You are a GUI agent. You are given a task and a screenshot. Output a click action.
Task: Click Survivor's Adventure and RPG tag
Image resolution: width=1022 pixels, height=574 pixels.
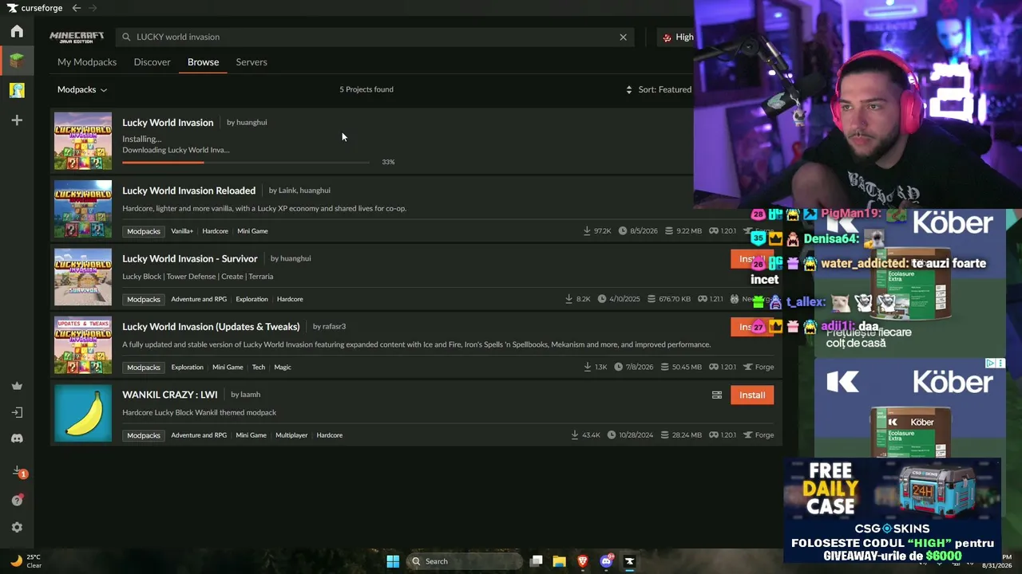pos(199,299)
